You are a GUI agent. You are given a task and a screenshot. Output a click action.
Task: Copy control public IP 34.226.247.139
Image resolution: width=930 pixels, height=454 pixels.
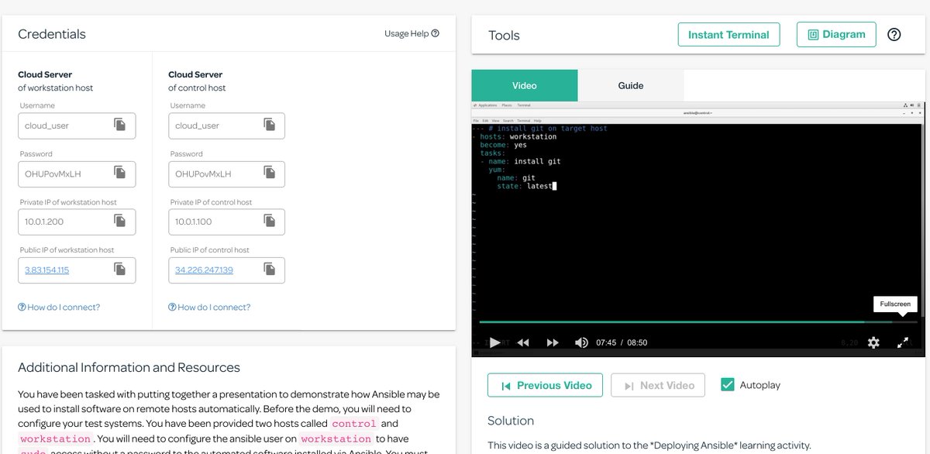[269, 269]
